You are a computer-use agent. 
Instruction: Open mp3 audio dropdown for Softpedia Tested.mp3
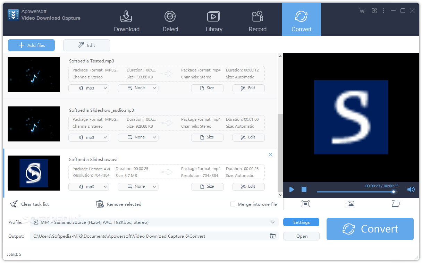click(x=88, y=88)
